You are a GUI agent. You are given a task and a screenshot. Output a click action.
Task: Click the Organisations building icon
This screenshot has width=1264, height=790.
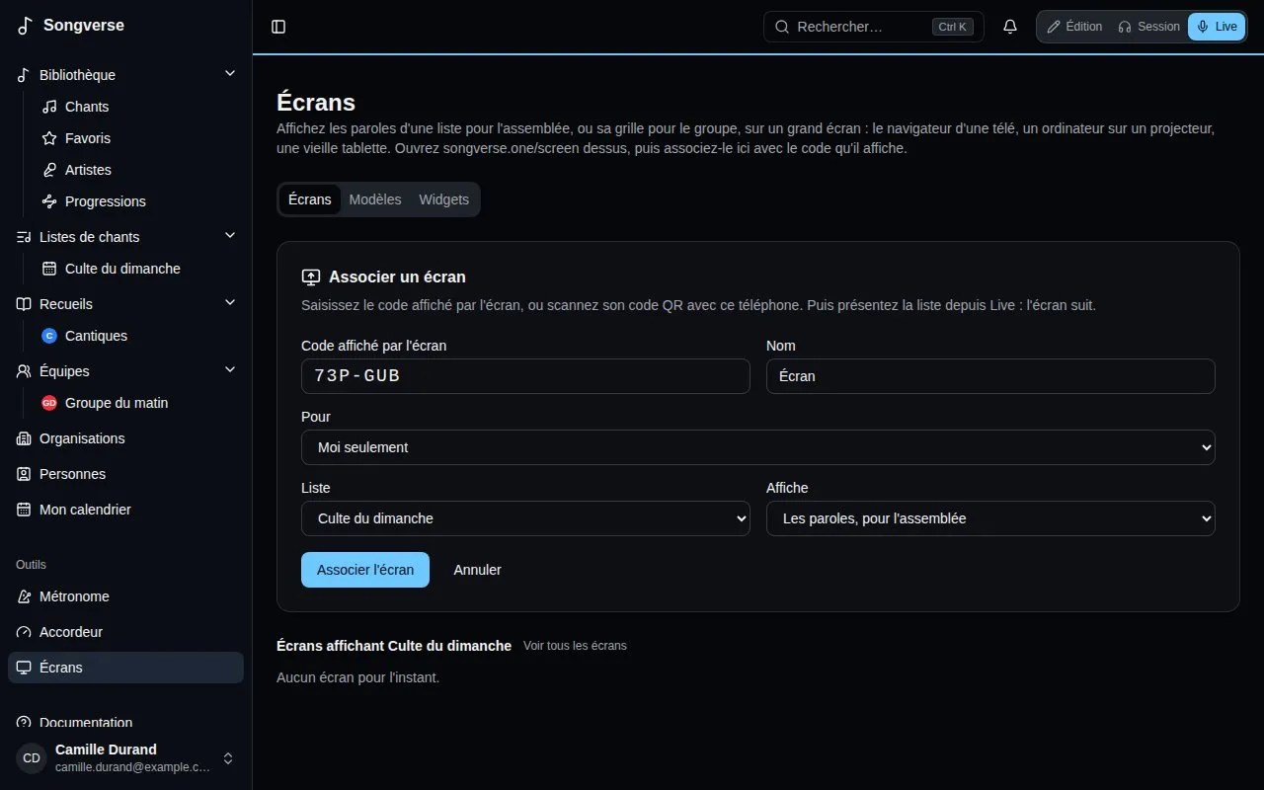[24, 438]
